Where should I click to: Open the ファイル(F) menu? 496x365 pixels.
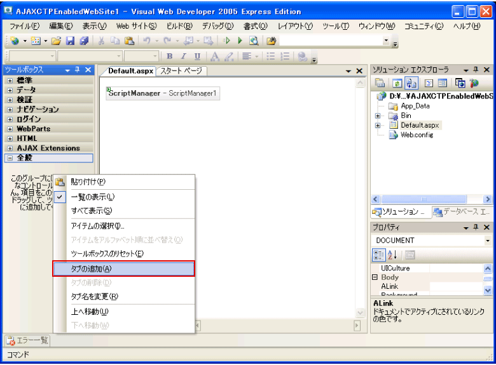click(24, 26)
